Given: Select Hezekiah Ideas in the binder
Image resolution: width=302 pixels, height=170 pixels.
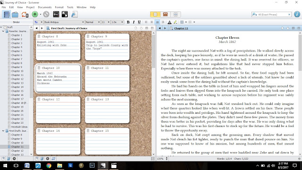Looking at the screenshot, I should click(x=19, y=127).
